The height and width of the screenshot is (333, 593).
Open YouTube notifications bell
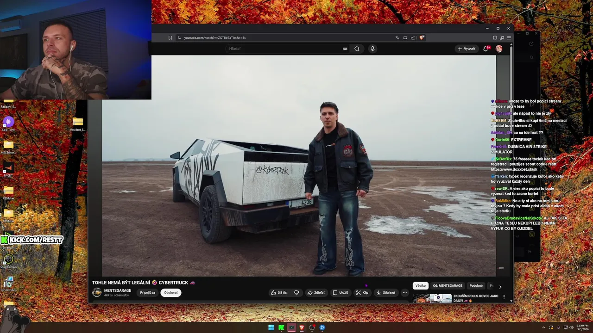point(486,48)
